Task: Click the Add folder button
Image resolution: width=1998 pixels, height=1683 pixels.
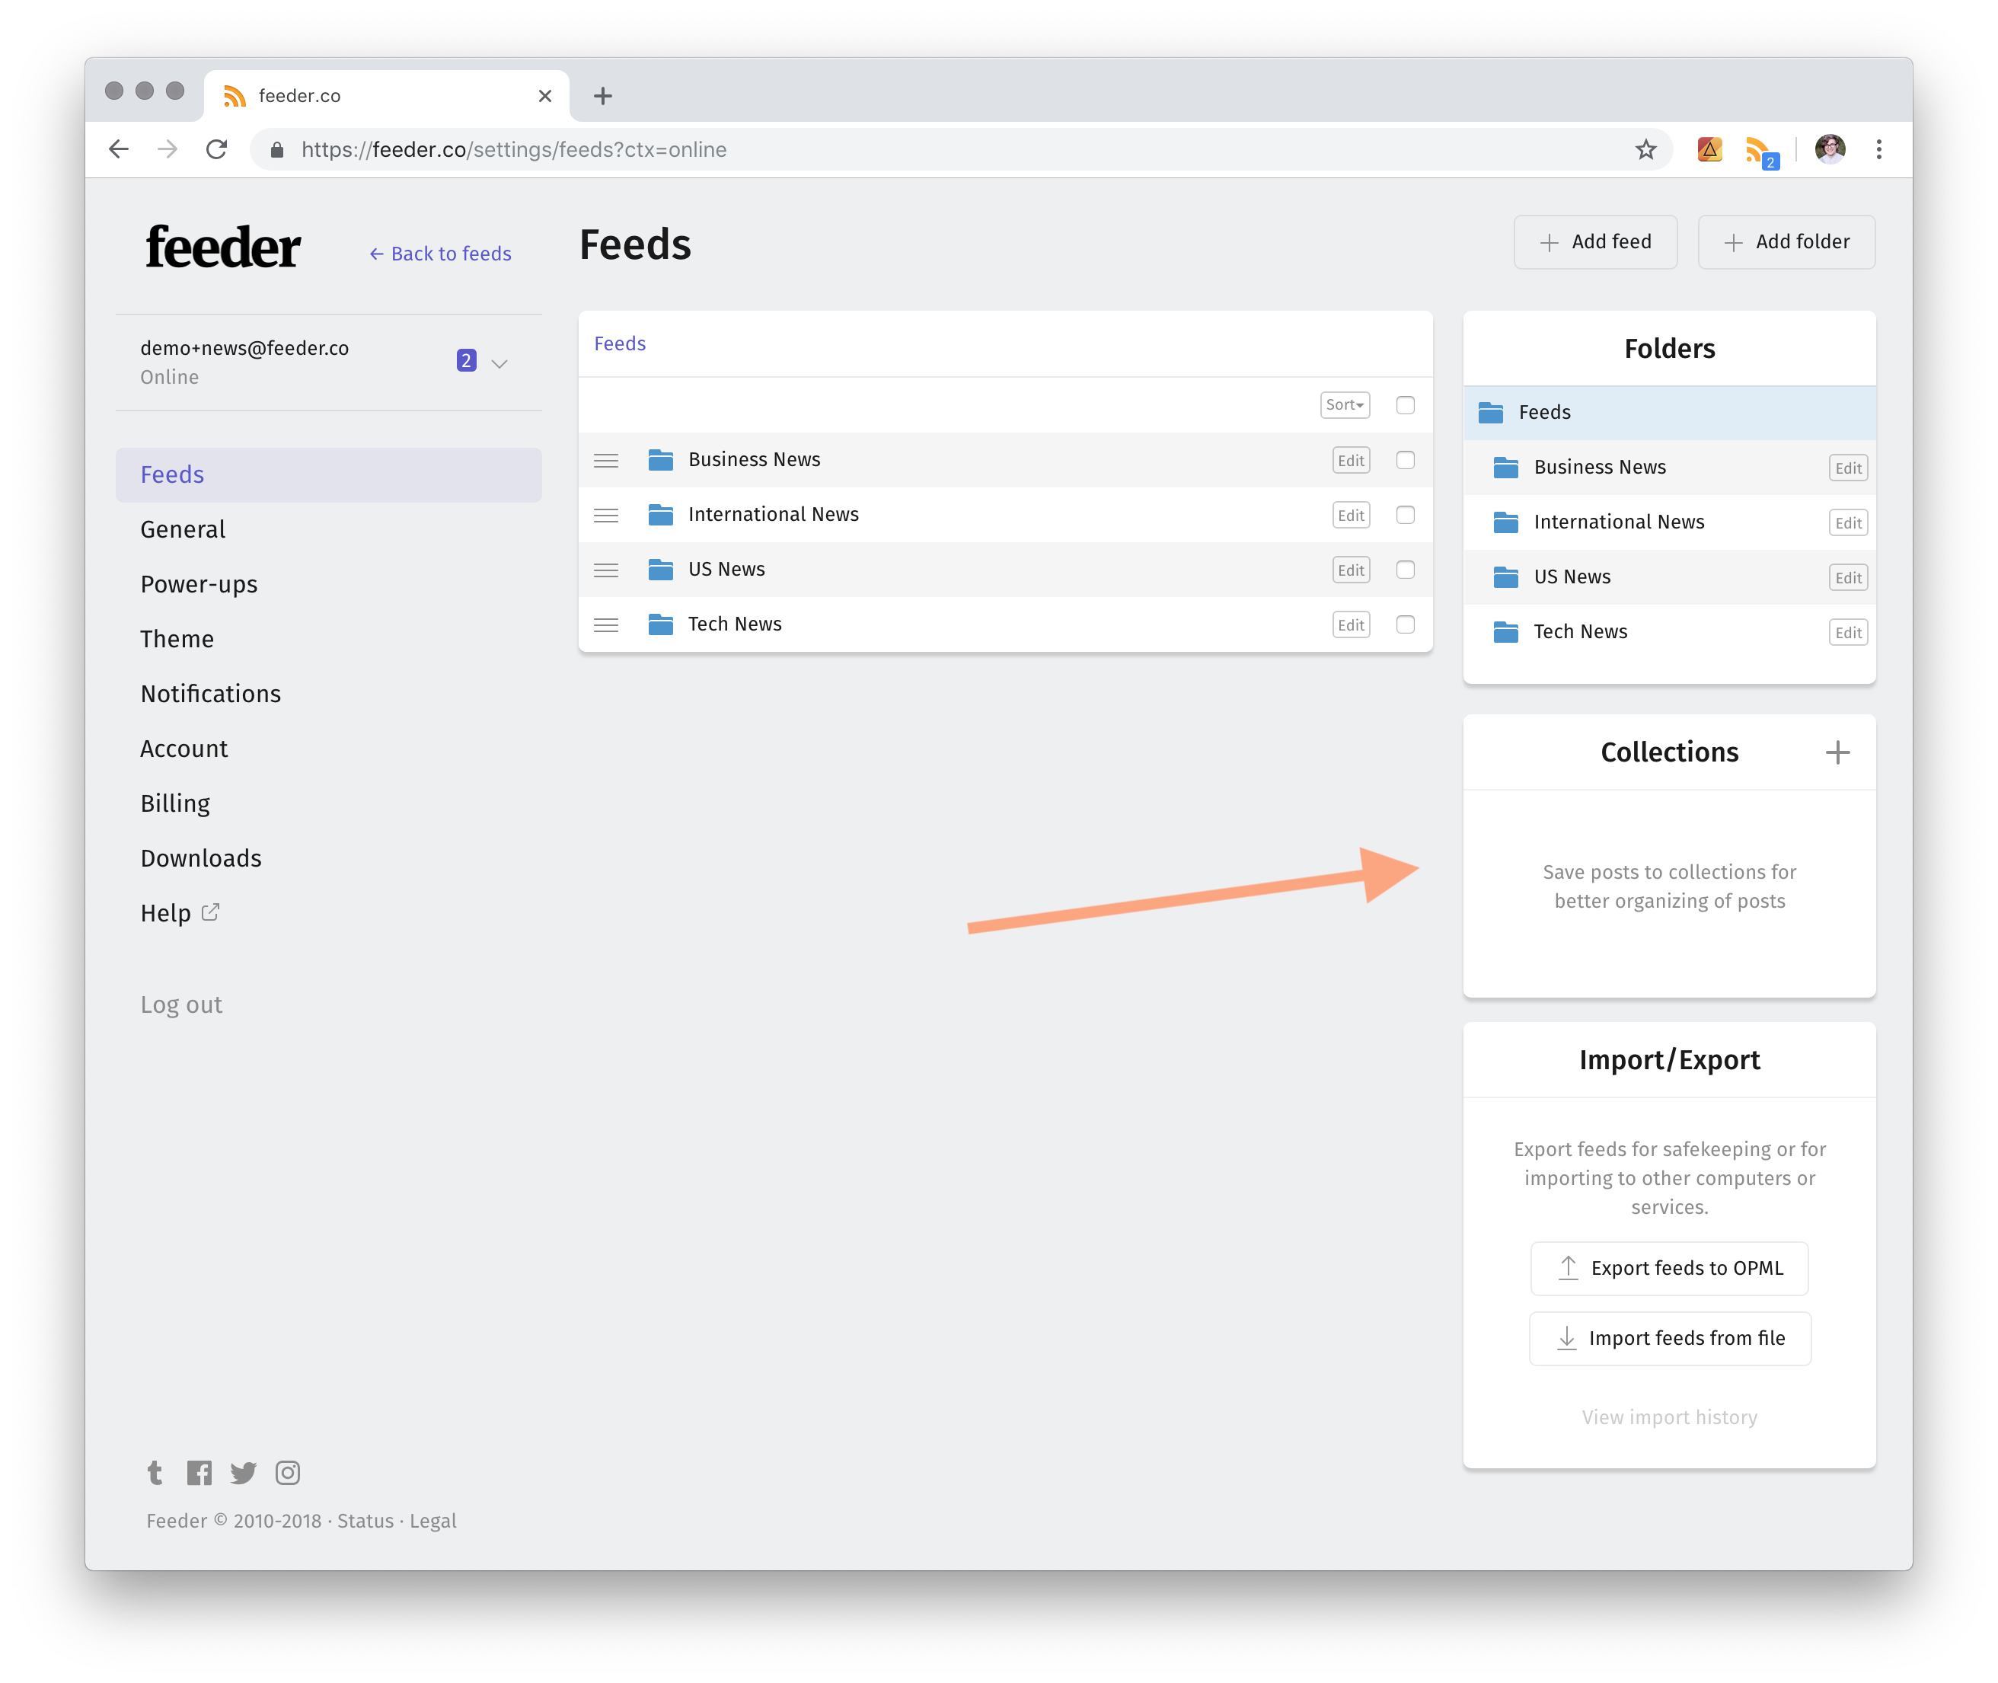Action: 1786,242
